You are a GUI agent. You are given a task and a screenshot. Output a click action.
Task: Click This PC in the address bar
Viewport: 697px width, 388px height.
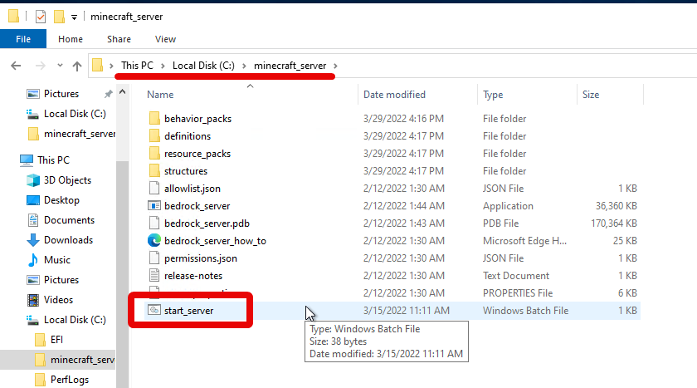(137, 66)
